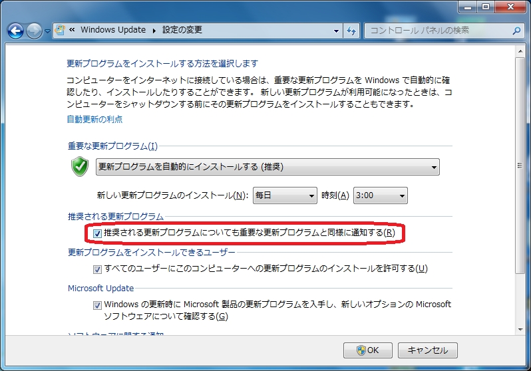Screen dimensions: 531x371
Task: Click the Control Panel icon in address bar
Action: pos(60,30)
